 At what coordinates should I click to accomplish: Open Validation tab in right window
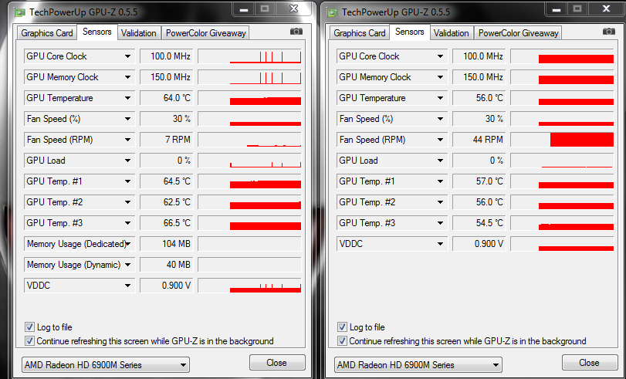click(452, 32)
